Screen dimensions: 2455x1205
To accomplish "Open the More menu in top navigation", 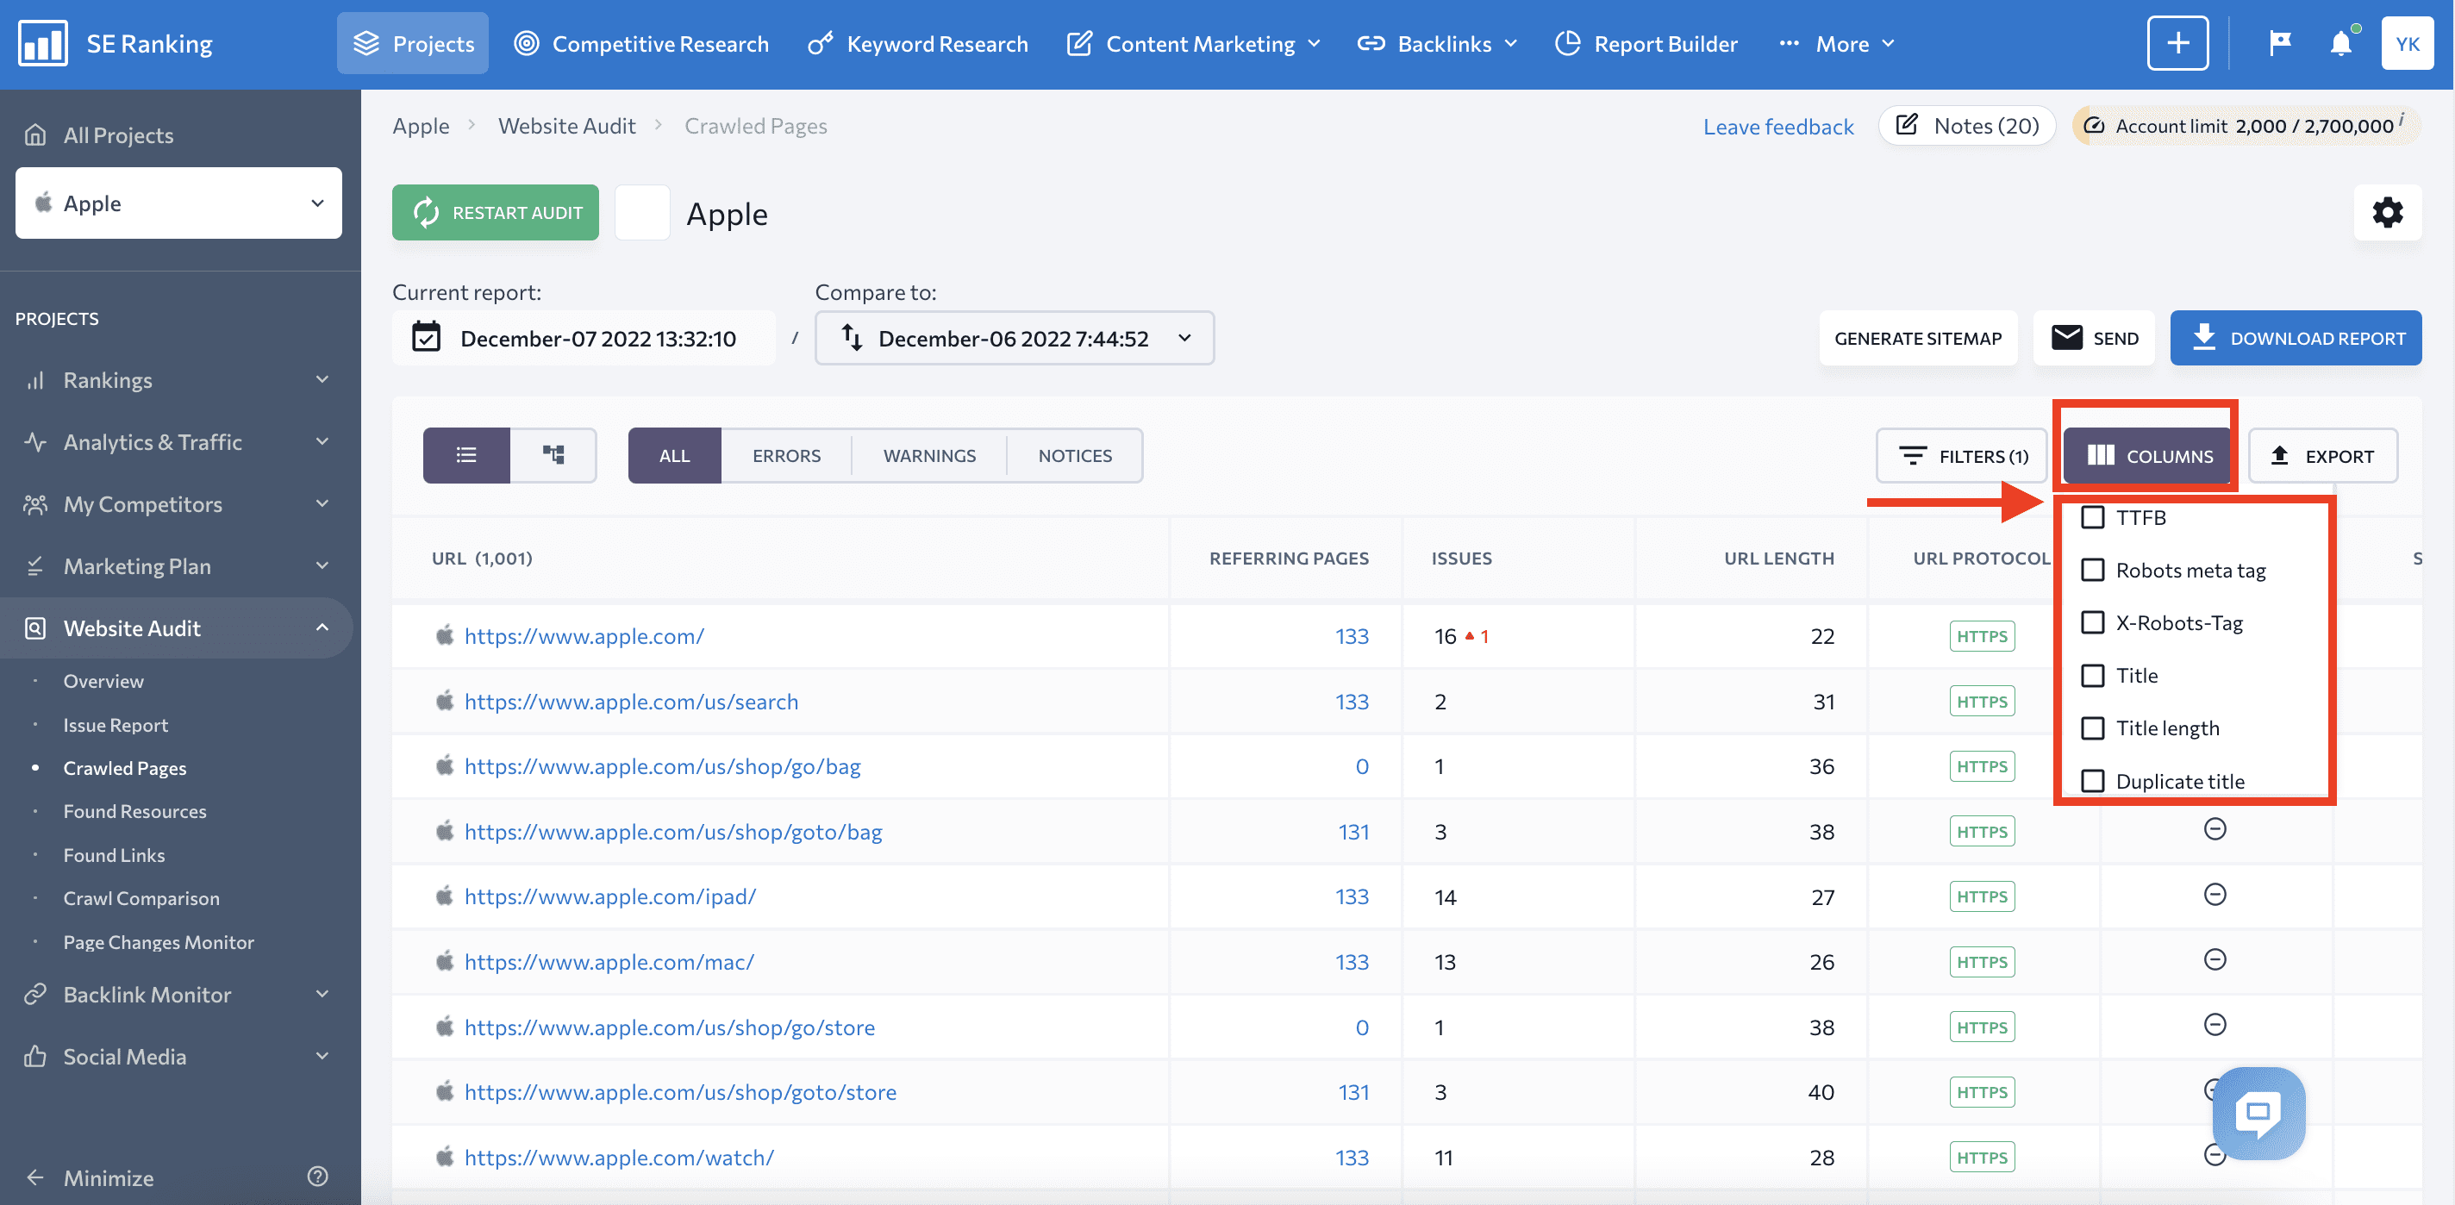I will [1836, 44].
